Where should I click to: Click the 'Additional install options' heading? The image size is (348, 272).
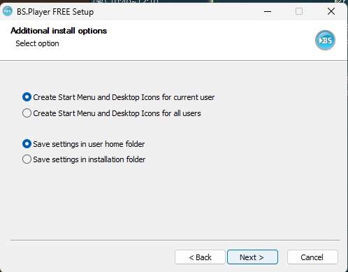point(59,31)
